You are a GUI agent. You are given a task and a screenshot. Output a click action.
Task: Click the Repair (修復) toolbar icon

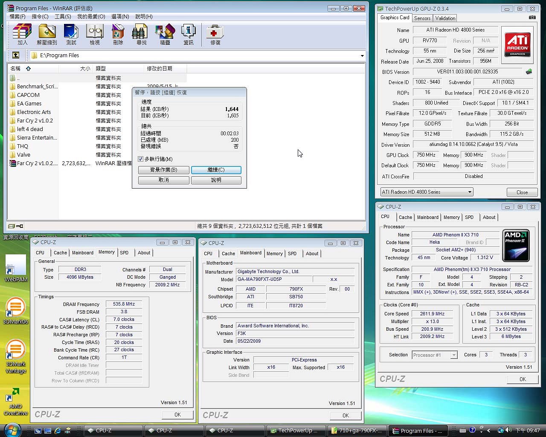215,35
